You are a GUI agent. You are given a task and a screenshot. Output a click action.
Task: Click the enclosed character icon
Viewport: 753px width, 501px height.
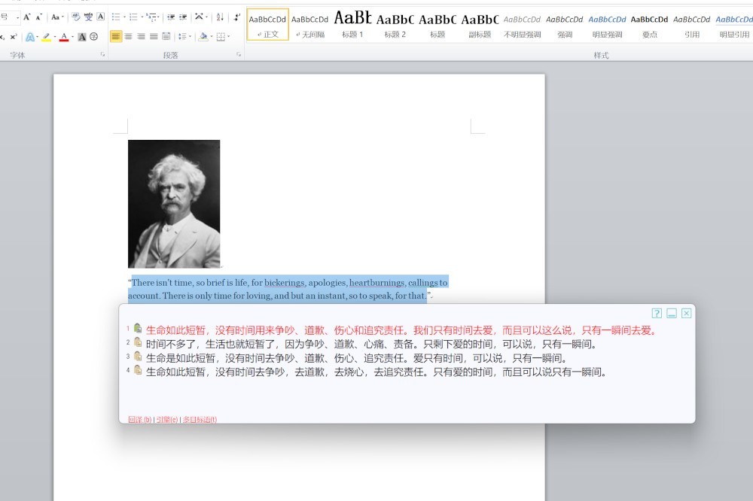pos(93,36)
